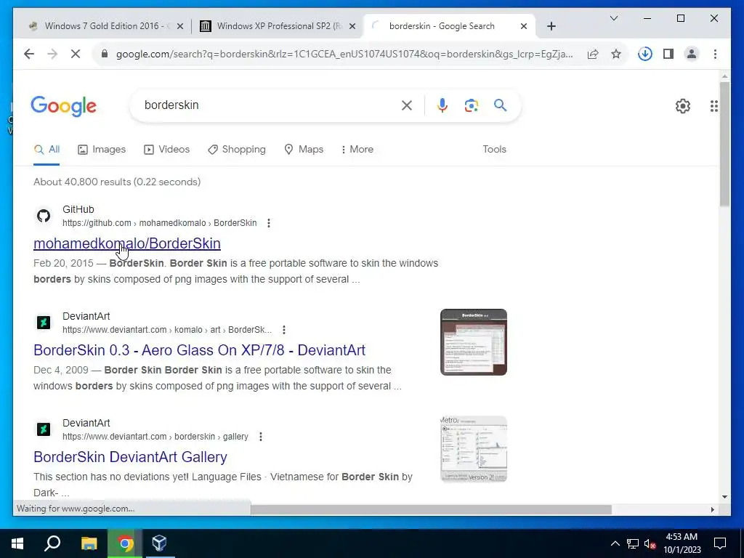744x558 pixels.
Task: Click the horizontal scrollbar thumb
Action: tap(431, 509)
